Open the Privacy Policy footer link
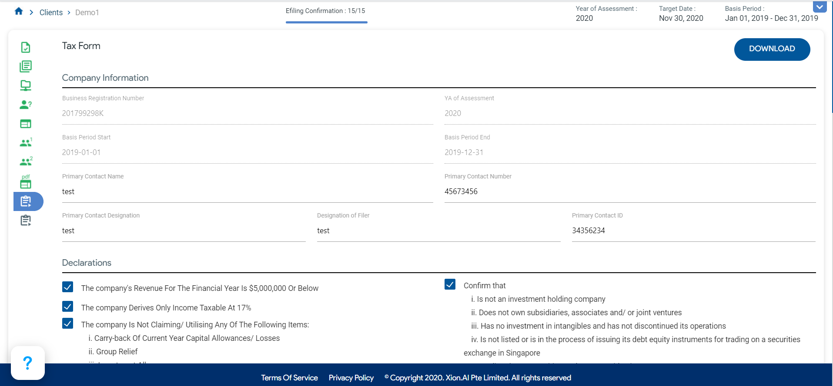The height and width of the screenshot is (386, 833). (351, 378)
